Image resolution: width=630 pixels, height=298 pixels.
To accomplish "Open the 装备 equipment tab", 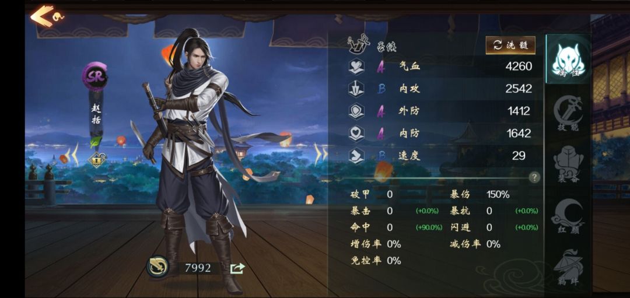I will tap(569, 164).
